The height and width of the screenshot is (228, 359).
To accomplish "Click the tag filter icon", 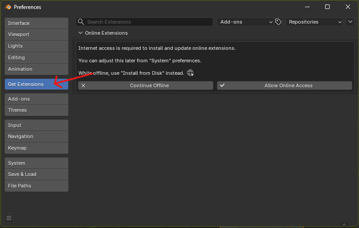I will [x=279, y=22].
